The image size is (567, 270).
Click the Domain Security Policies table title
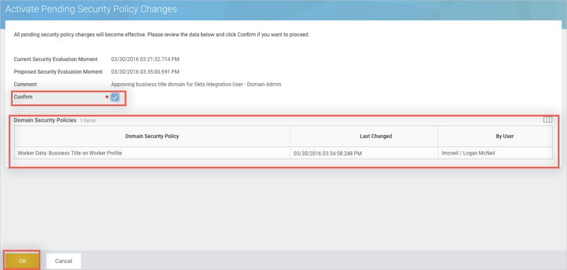pos(45,120)
